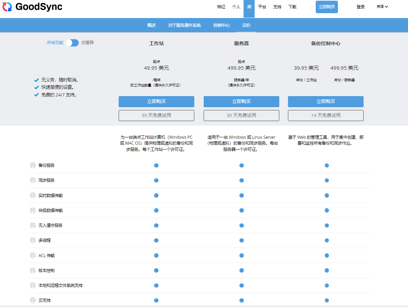Click the 登录 link

tap(360, 7)
